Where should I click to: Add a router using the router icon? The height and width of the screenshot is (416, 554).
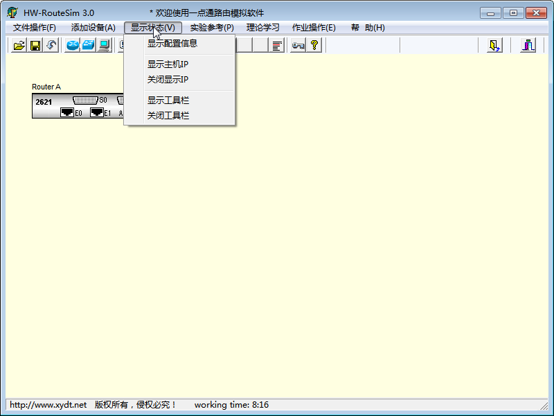click(x=73, y=45)
